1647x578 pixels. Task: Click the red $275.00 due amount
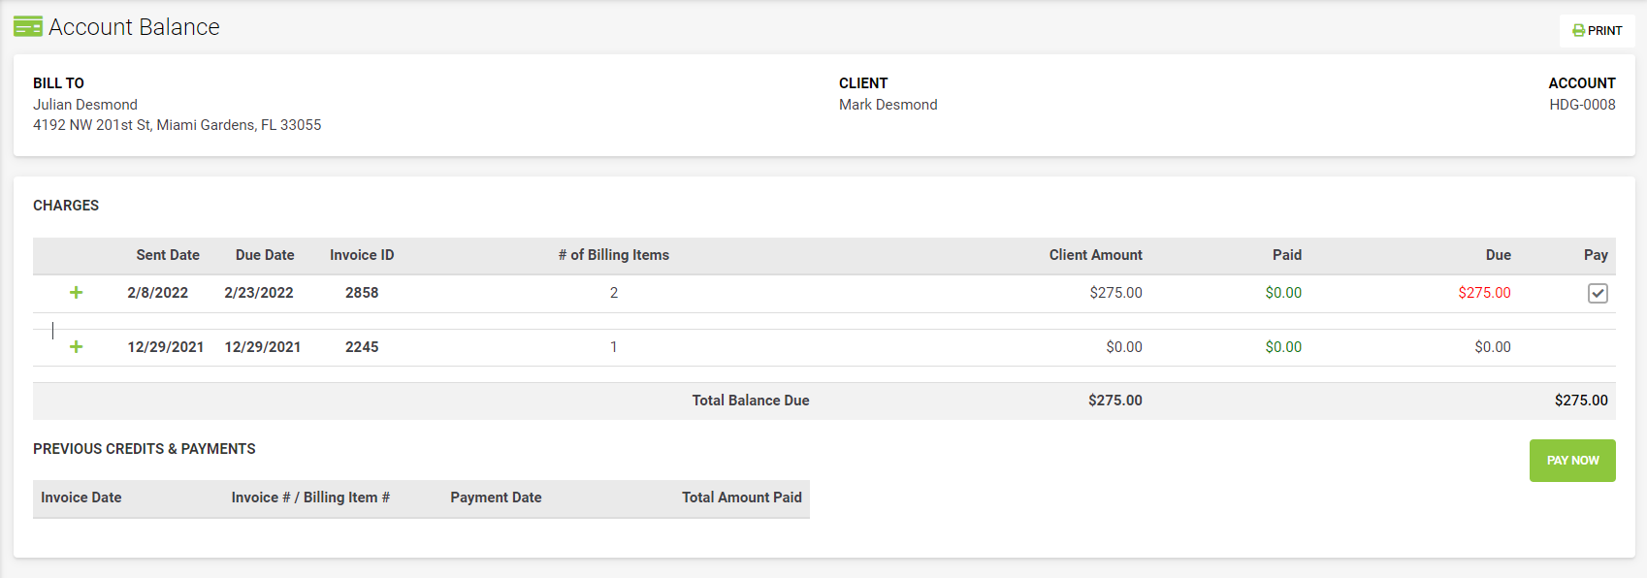[x=1485, y=293]
